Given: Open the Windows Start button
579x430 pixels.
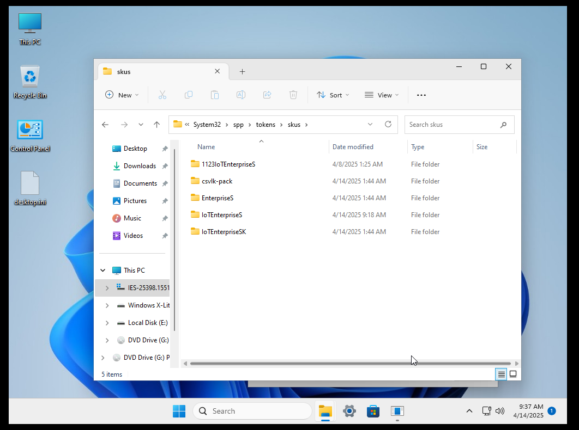Looking at the screenshot, I should click(179, 411).
